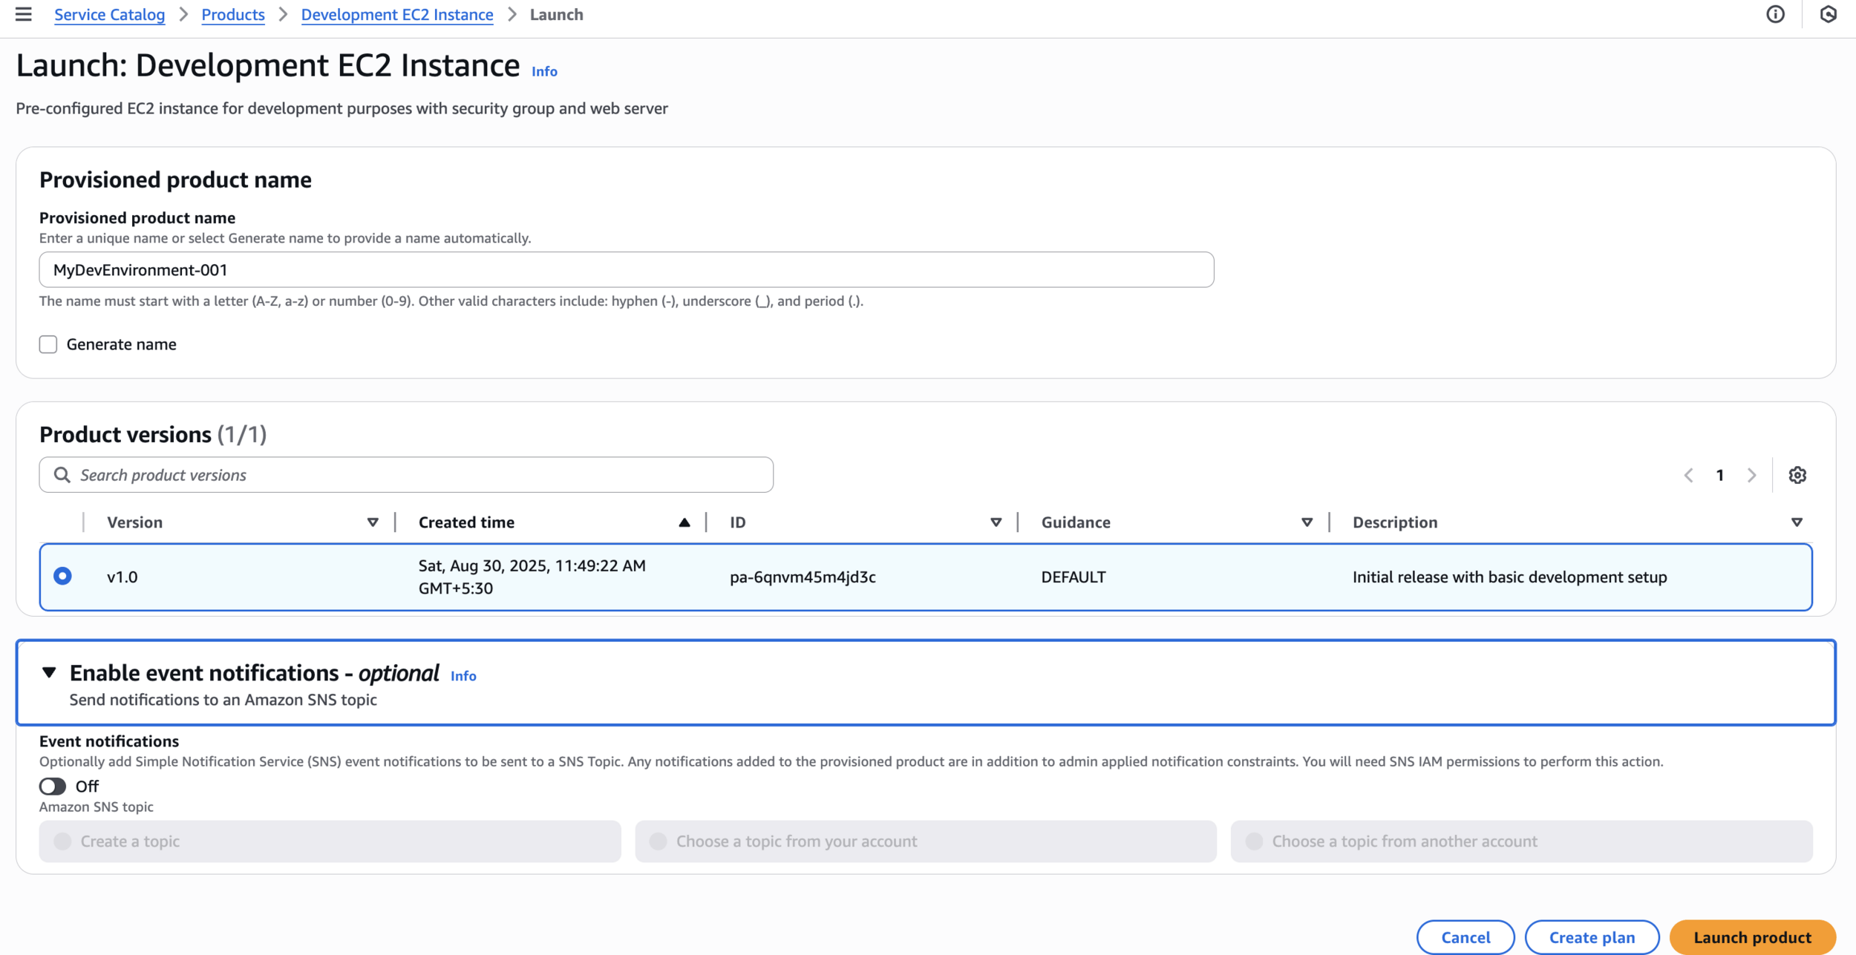Sort by Created time ascending arrow
This screenshot has width=1856, height=955.
point(684,522)
